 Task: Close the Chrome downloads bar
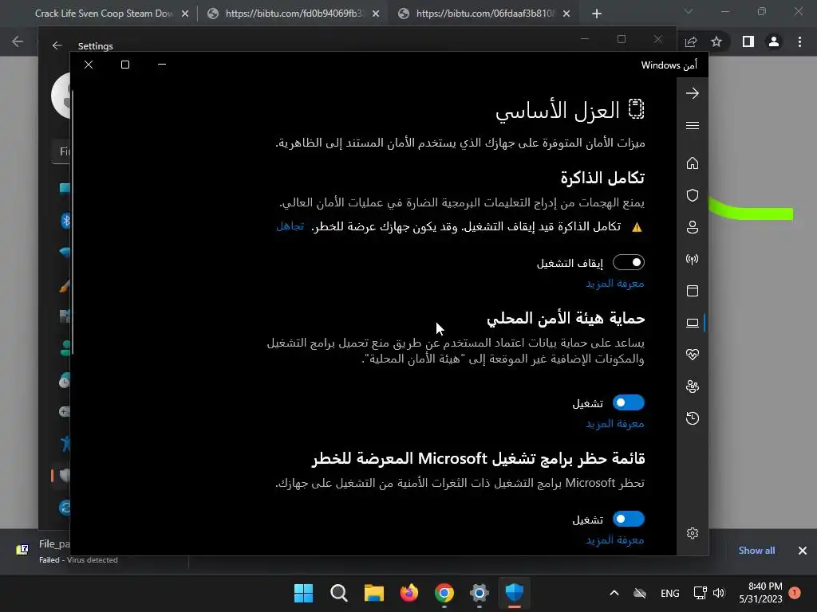click(x=803, y=551)
